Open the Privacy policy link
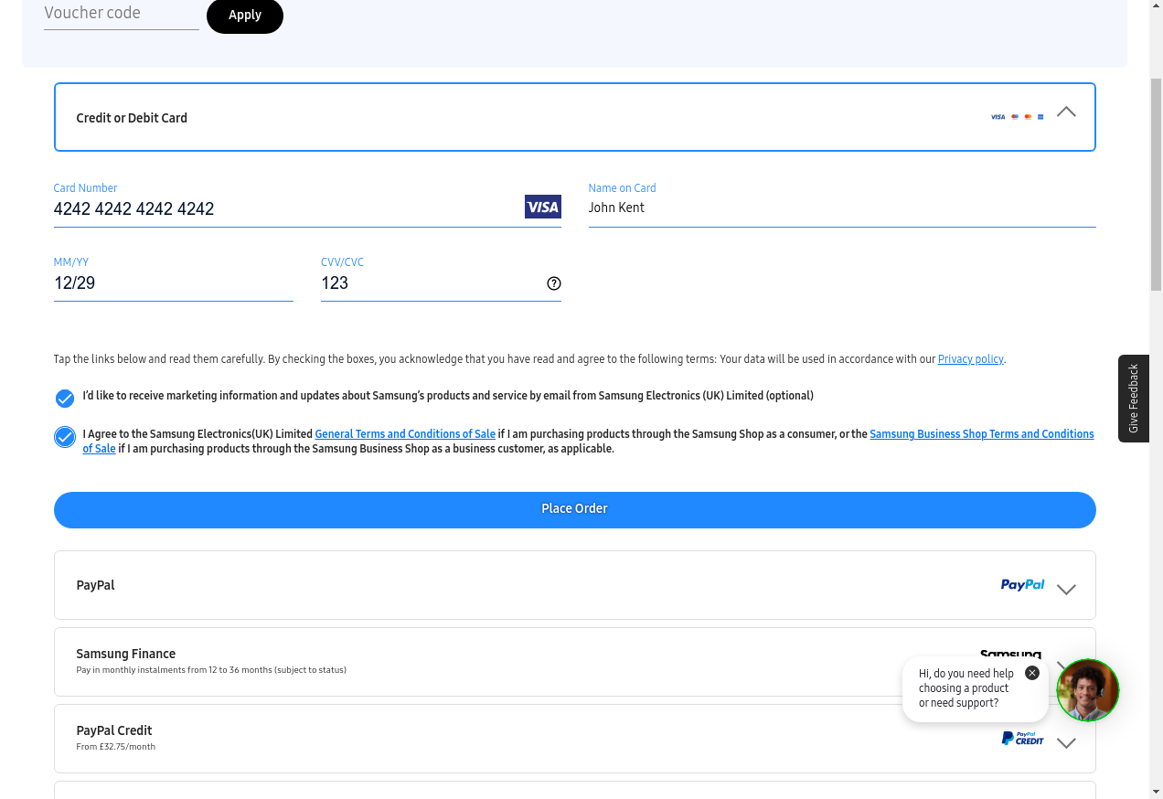The image size is (1163, 799). pos(970,359)
